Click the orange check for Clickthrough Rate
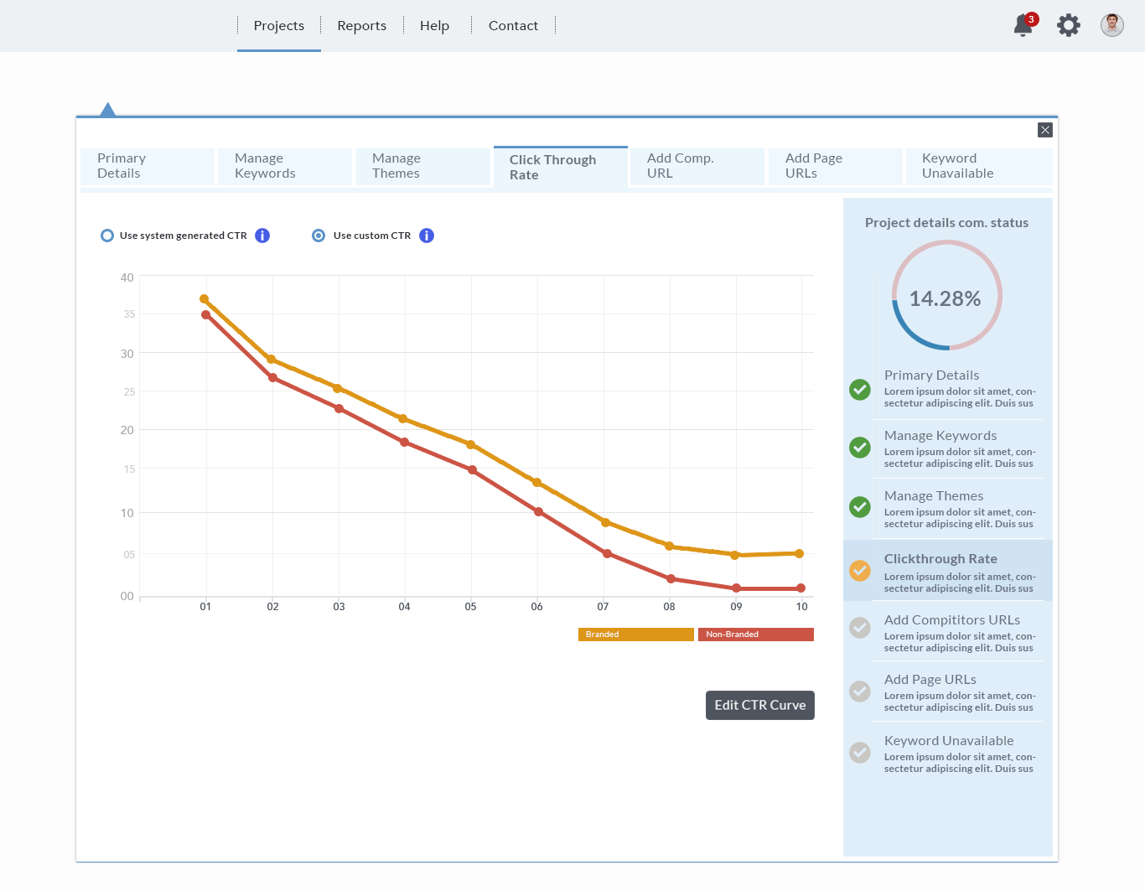1145x891 pixels. pos(860,571)
